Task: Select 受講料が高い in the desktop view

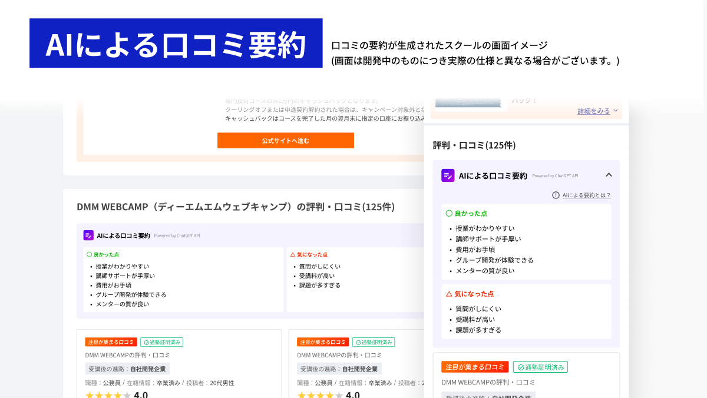Action: click(317, 276)
